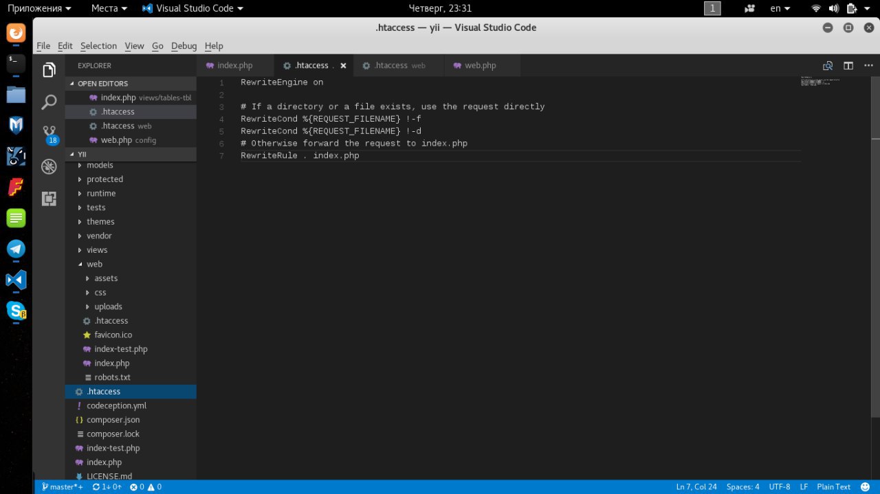Screen dimensions: 880x494
Task: Open the file manager icon in the dock
Action: [x=16, y=94]
